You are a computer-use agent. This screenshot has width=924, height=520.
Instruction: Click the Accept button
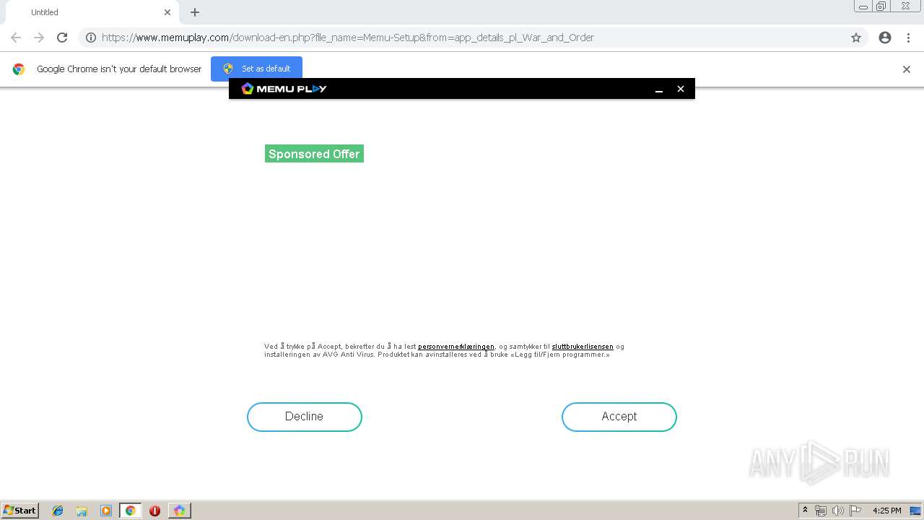click(619, 417)
